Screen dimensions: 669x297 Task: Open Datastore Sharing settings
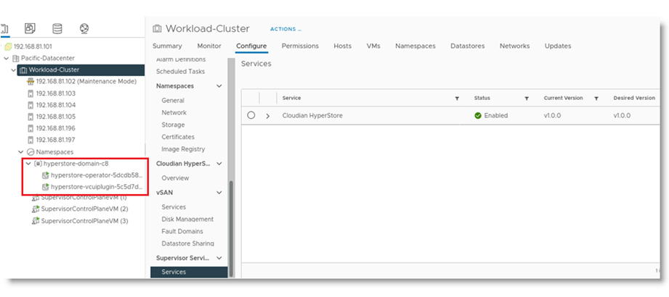click(x=187, y=244)
